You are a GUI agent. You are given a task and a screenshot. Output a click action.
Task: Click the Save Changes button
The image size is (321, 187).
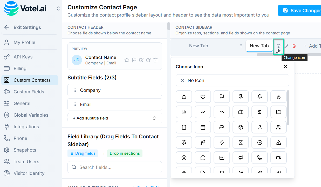[x=302, y=10]
